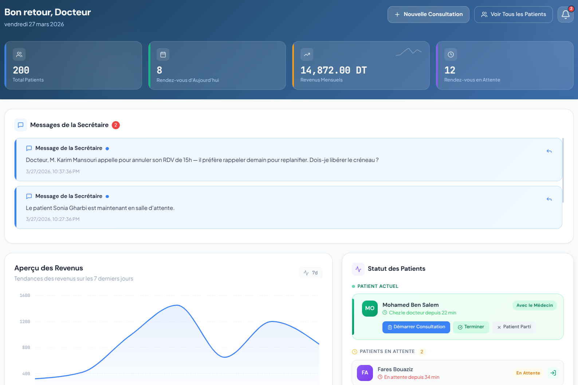Click the messages list scrollbar

tap(563, 170)
